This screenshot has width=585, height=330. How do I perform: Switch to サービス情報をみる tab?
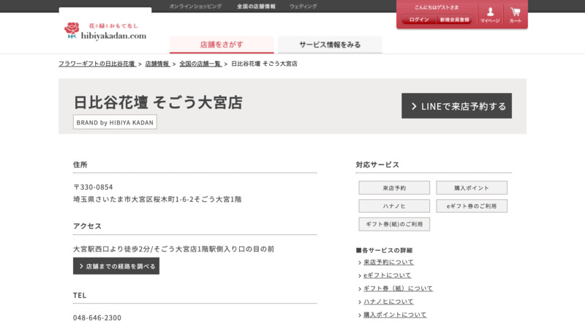point(330,45)
